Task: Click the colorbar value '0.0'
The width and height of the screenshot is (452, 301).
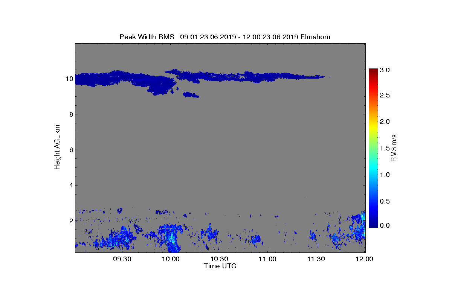Action: pos(385,225)
